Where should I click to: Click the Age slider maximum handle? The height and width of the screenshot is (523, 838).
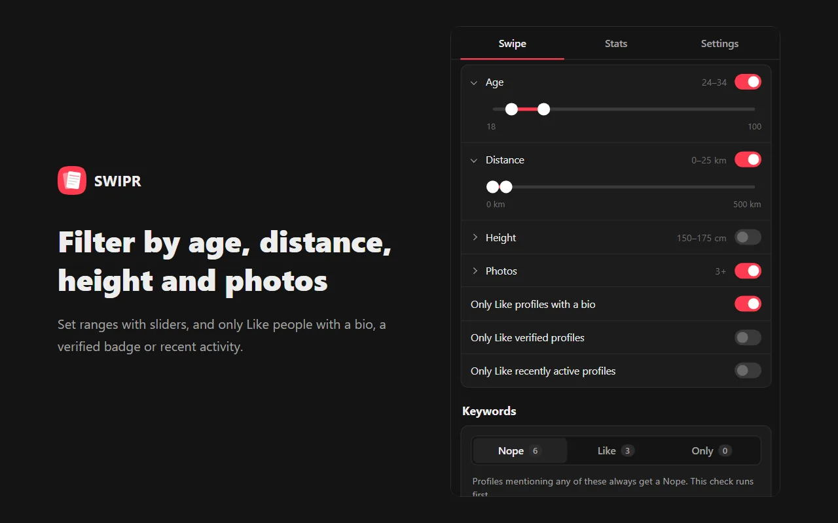coord(543,109)
